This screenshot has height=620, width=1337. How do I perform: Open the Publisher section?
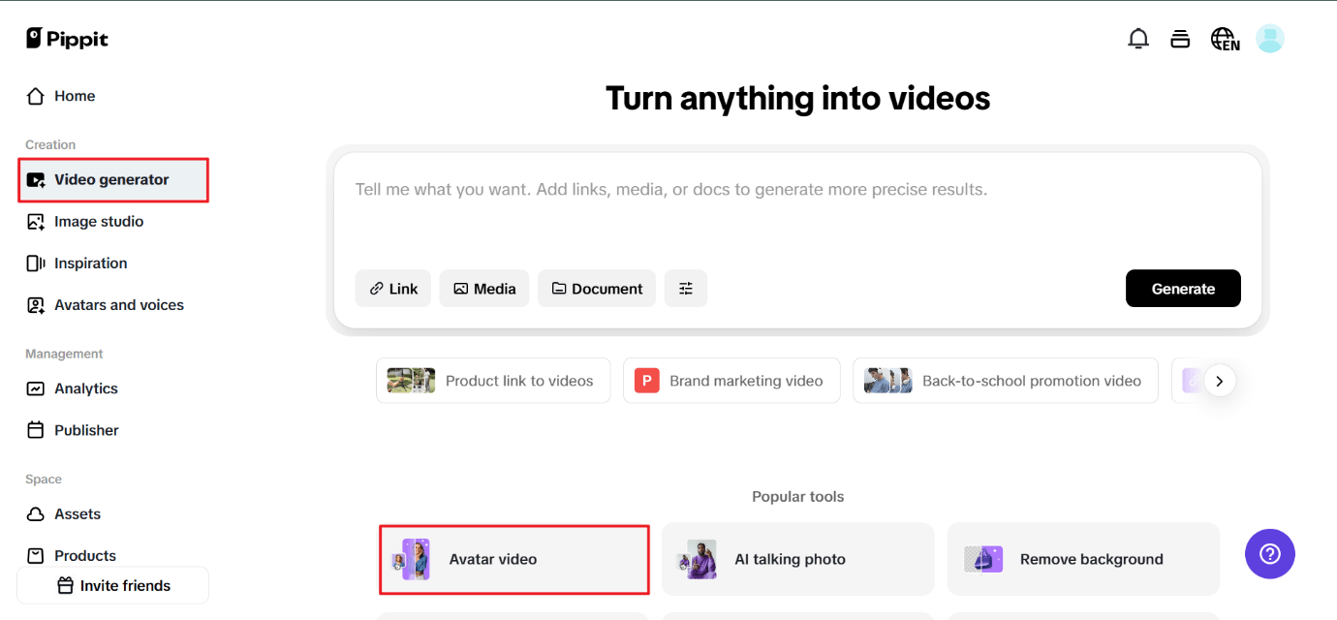pos(86,429)
